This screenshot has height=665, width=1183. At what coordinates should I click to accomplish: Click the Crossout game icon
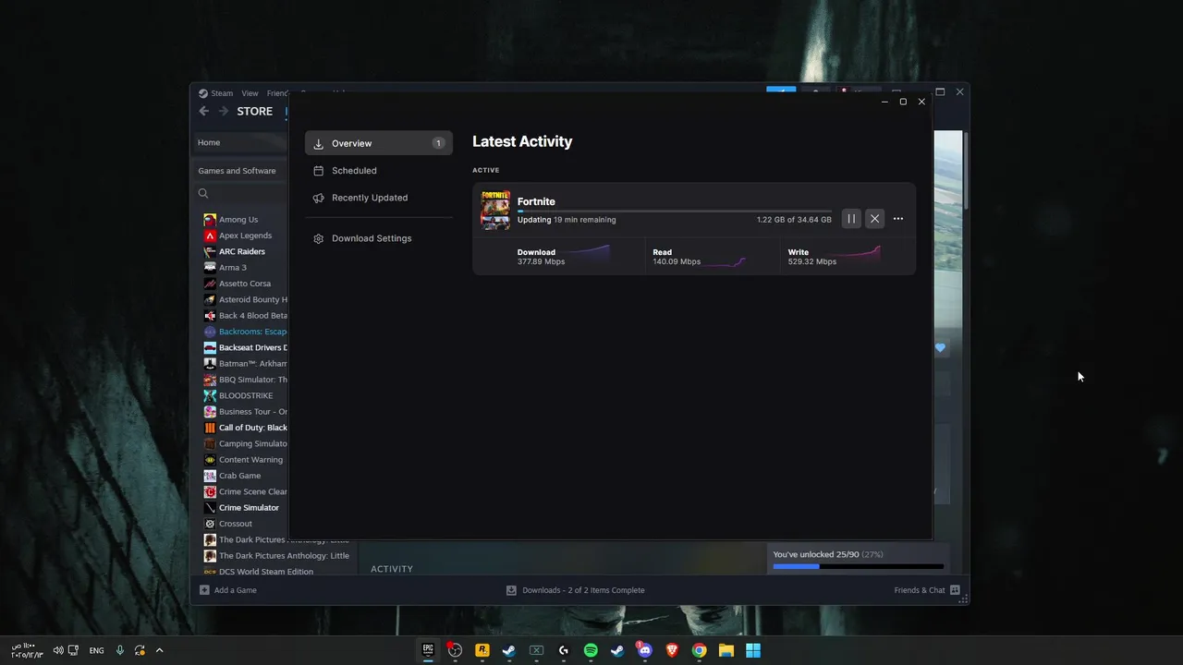click(210, 524)
